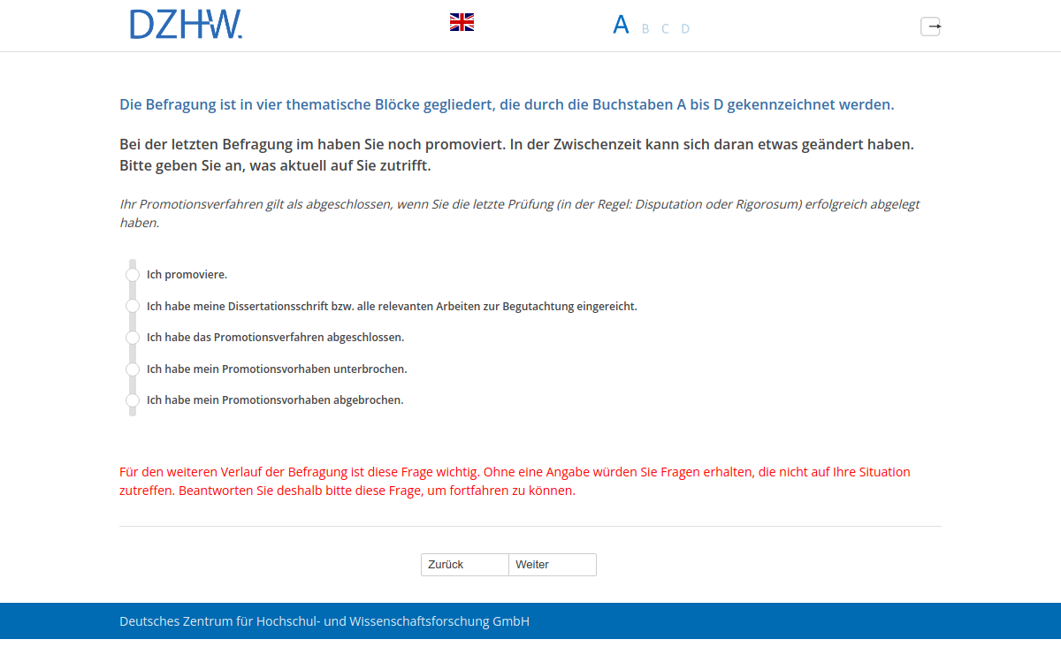
Task: Go back using the Zurück button
Action: pyautogui.click(x=464, y=564)
